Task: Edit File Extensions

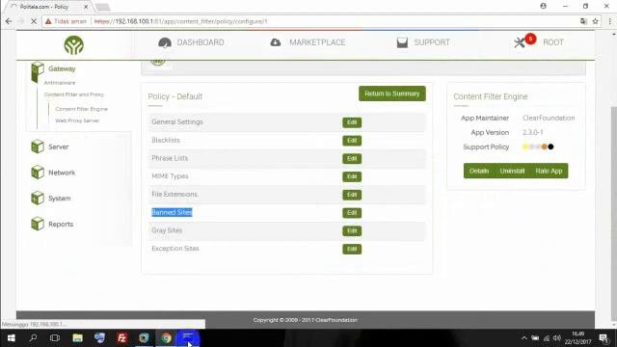Action: (352, 195)
